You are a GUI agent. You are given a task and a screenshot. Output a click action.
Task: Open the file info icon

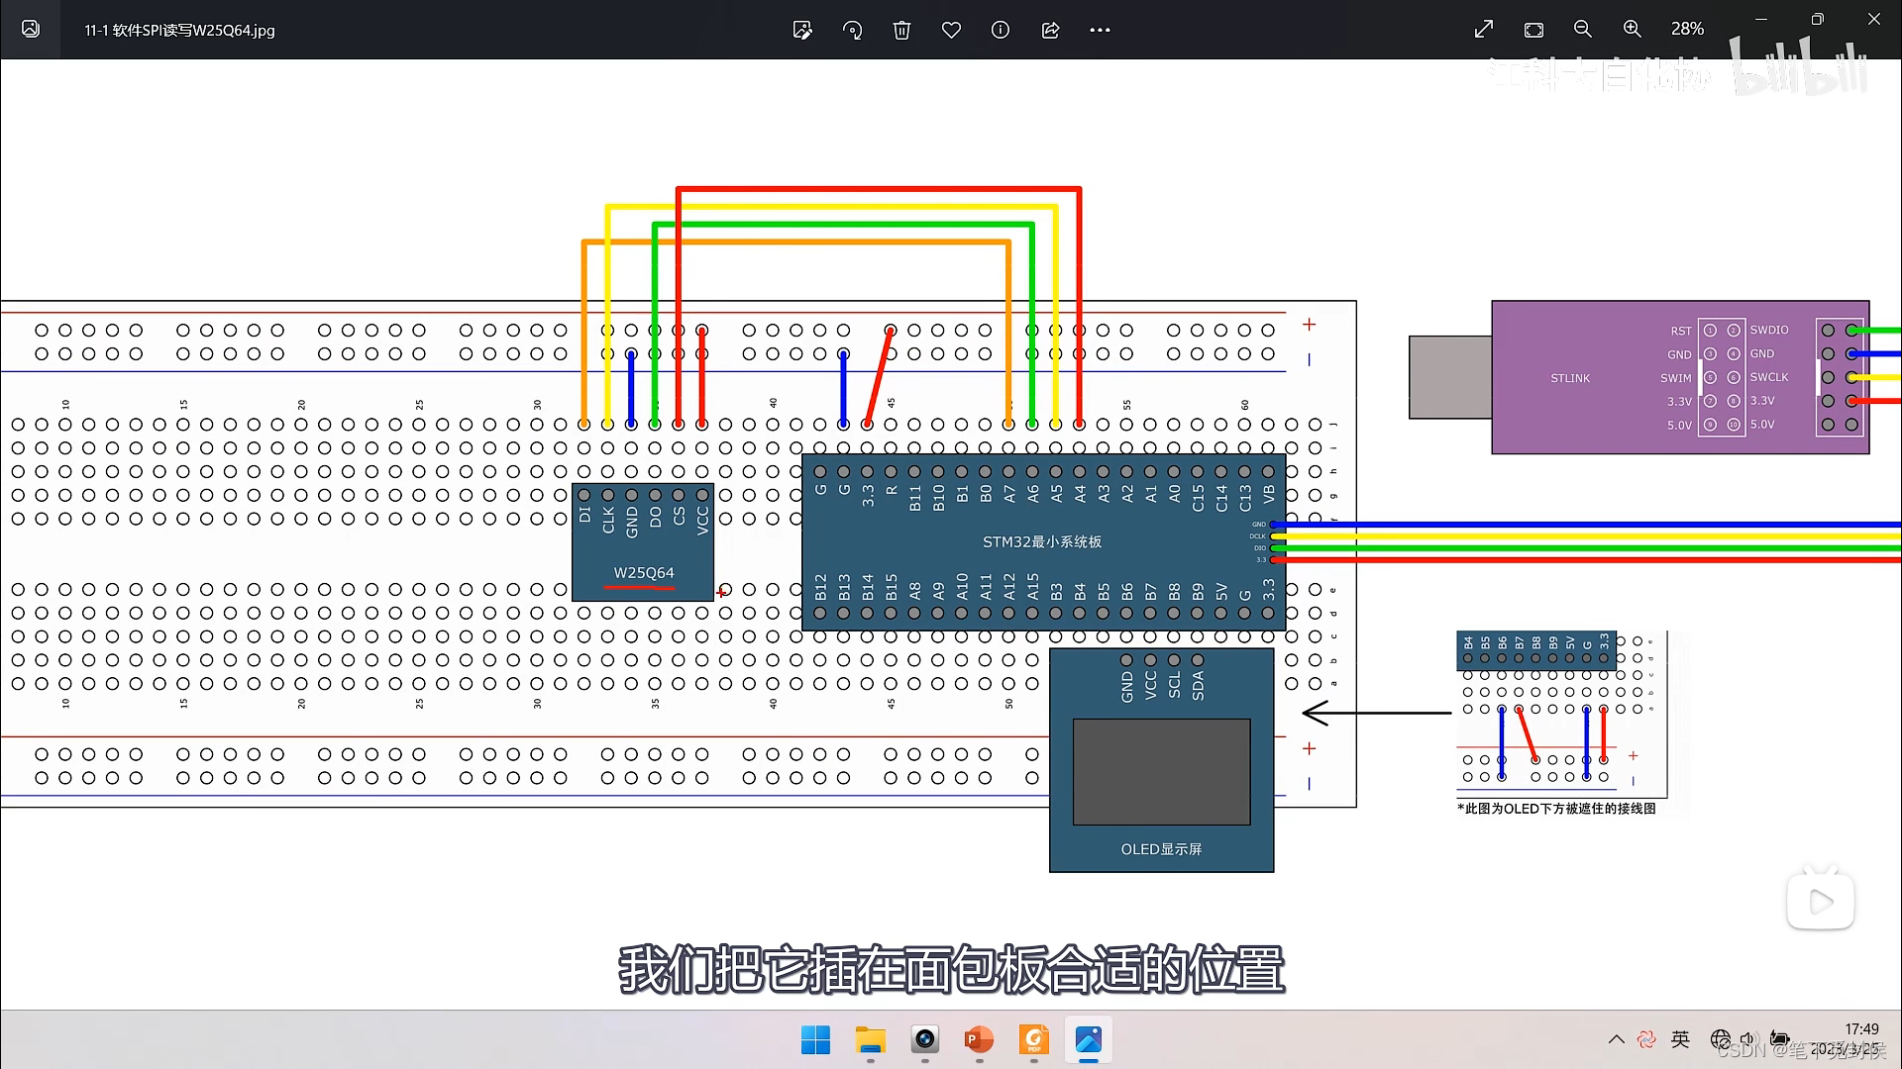click(x=1001, y=30)
